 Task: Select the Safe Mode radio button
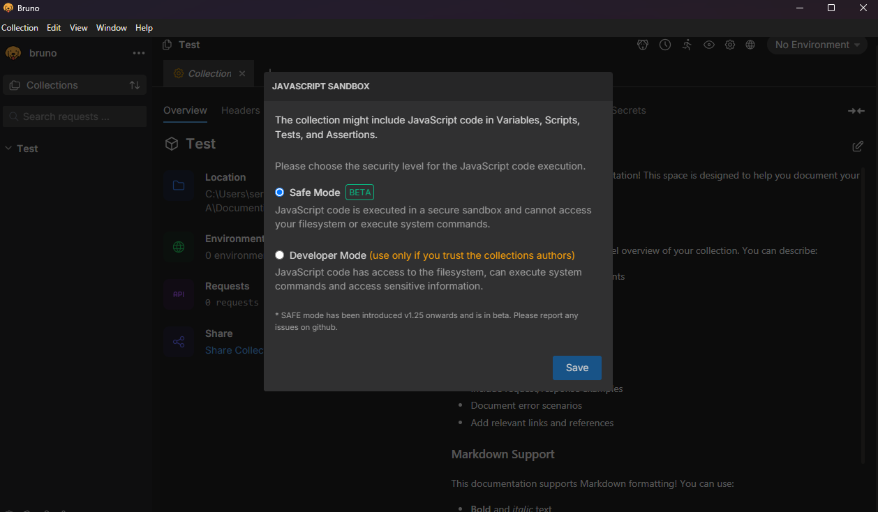280,193
